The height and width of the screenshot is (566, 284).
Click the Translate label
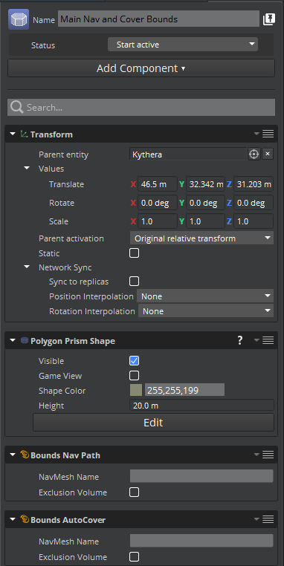pos(66,184)
